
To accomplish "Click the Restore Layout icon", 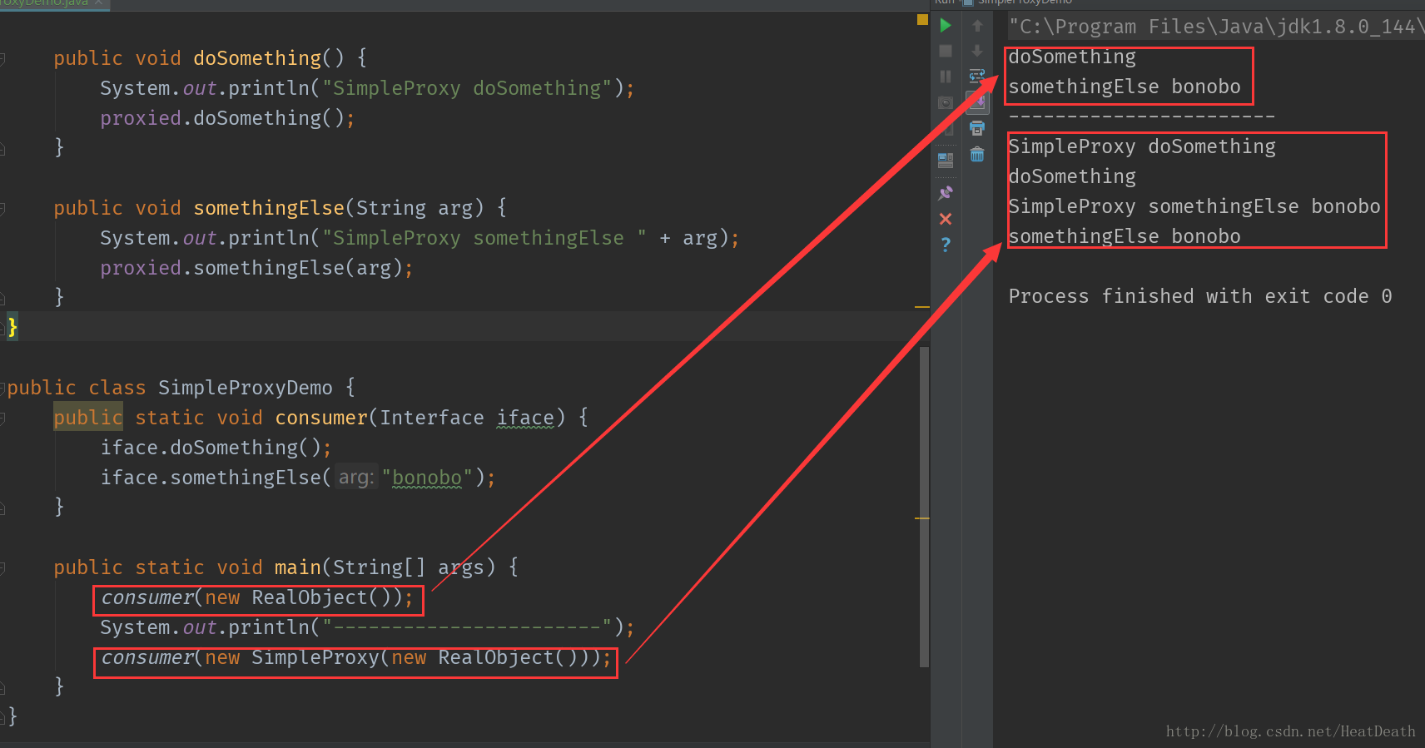I will pyautogui.click(x=946, y=160).
